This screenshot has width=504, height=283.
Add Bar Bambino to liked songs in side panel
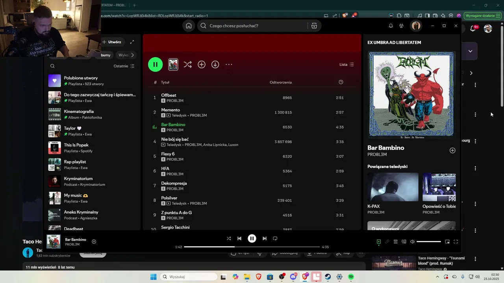[x=452, y=151]
